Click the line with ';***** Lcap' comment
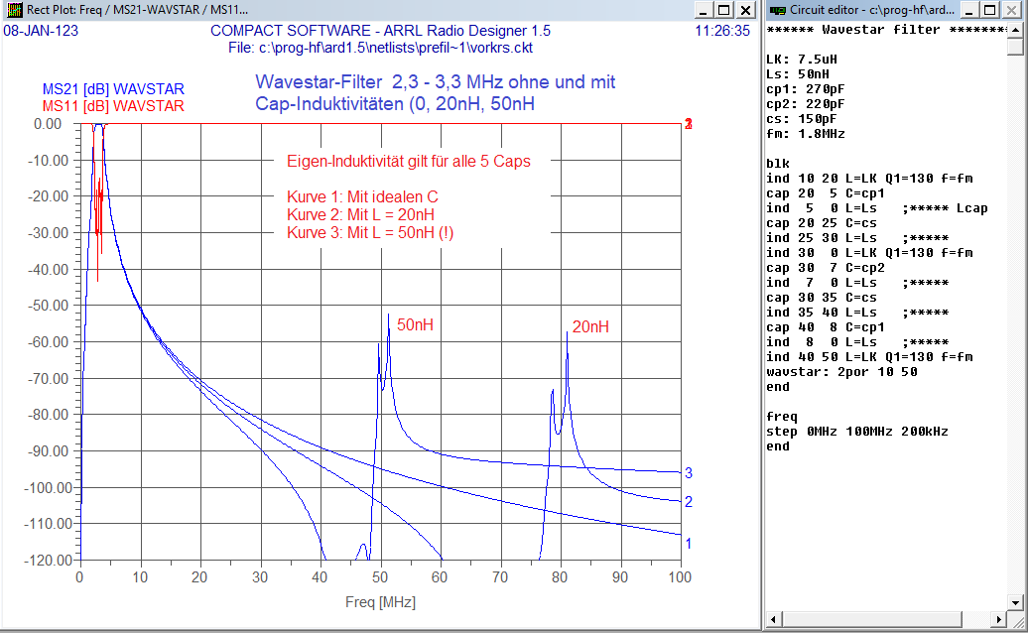This screenshot has height=633, width=1028. (876, 208)
